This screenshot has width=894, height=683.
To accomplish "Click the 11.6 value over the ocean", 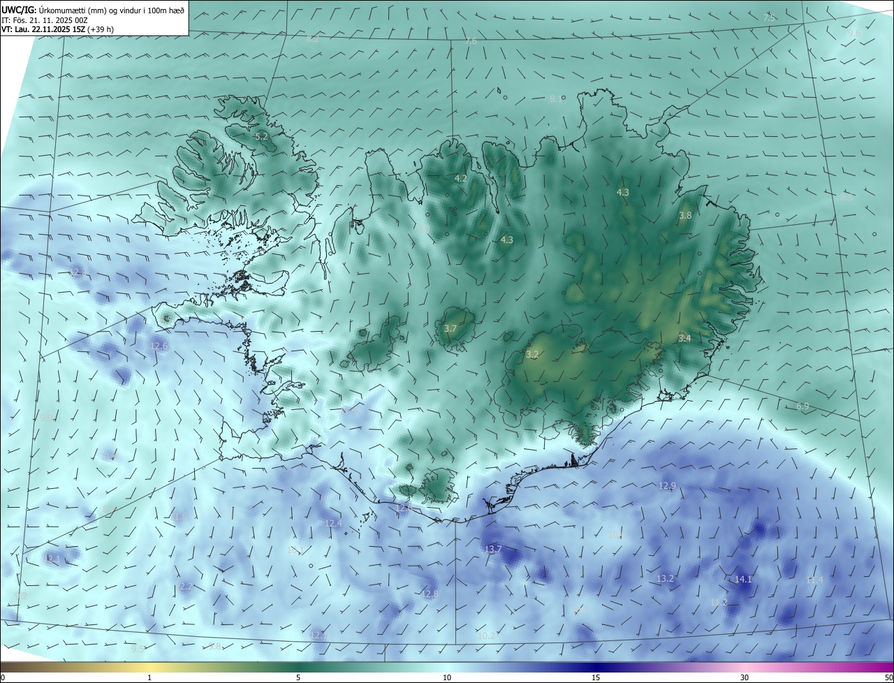I will [x=180, y=517].
